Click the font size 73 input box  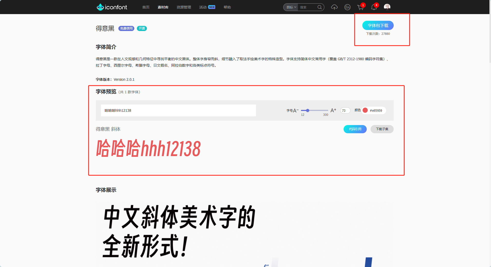(x=345, y=110)
